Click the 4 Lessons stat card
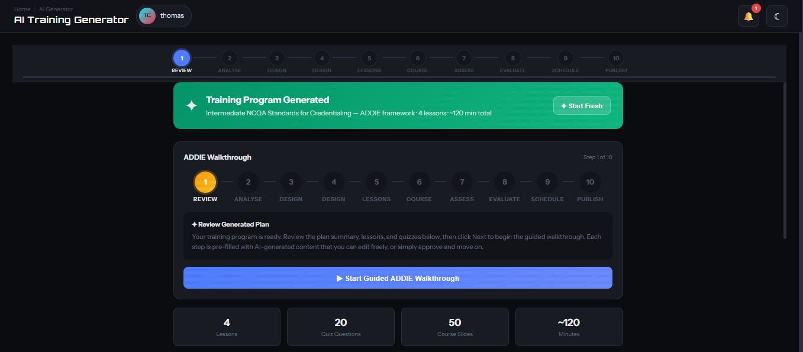This screenshot has height=352, width=803. coord(227,327)
